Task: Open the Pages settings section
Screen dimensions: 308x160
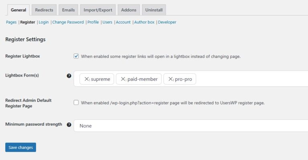Action: coord(11,22)
